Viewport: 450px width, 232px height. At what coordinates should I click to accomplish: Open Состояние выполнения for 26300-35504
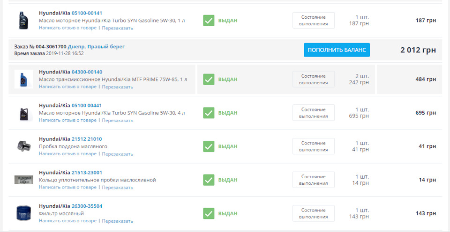[314, 213]
